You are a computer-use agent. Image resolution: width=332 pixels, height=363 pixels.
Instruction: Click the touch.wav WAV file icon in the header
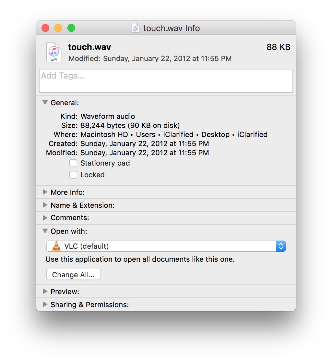point(53,52)
